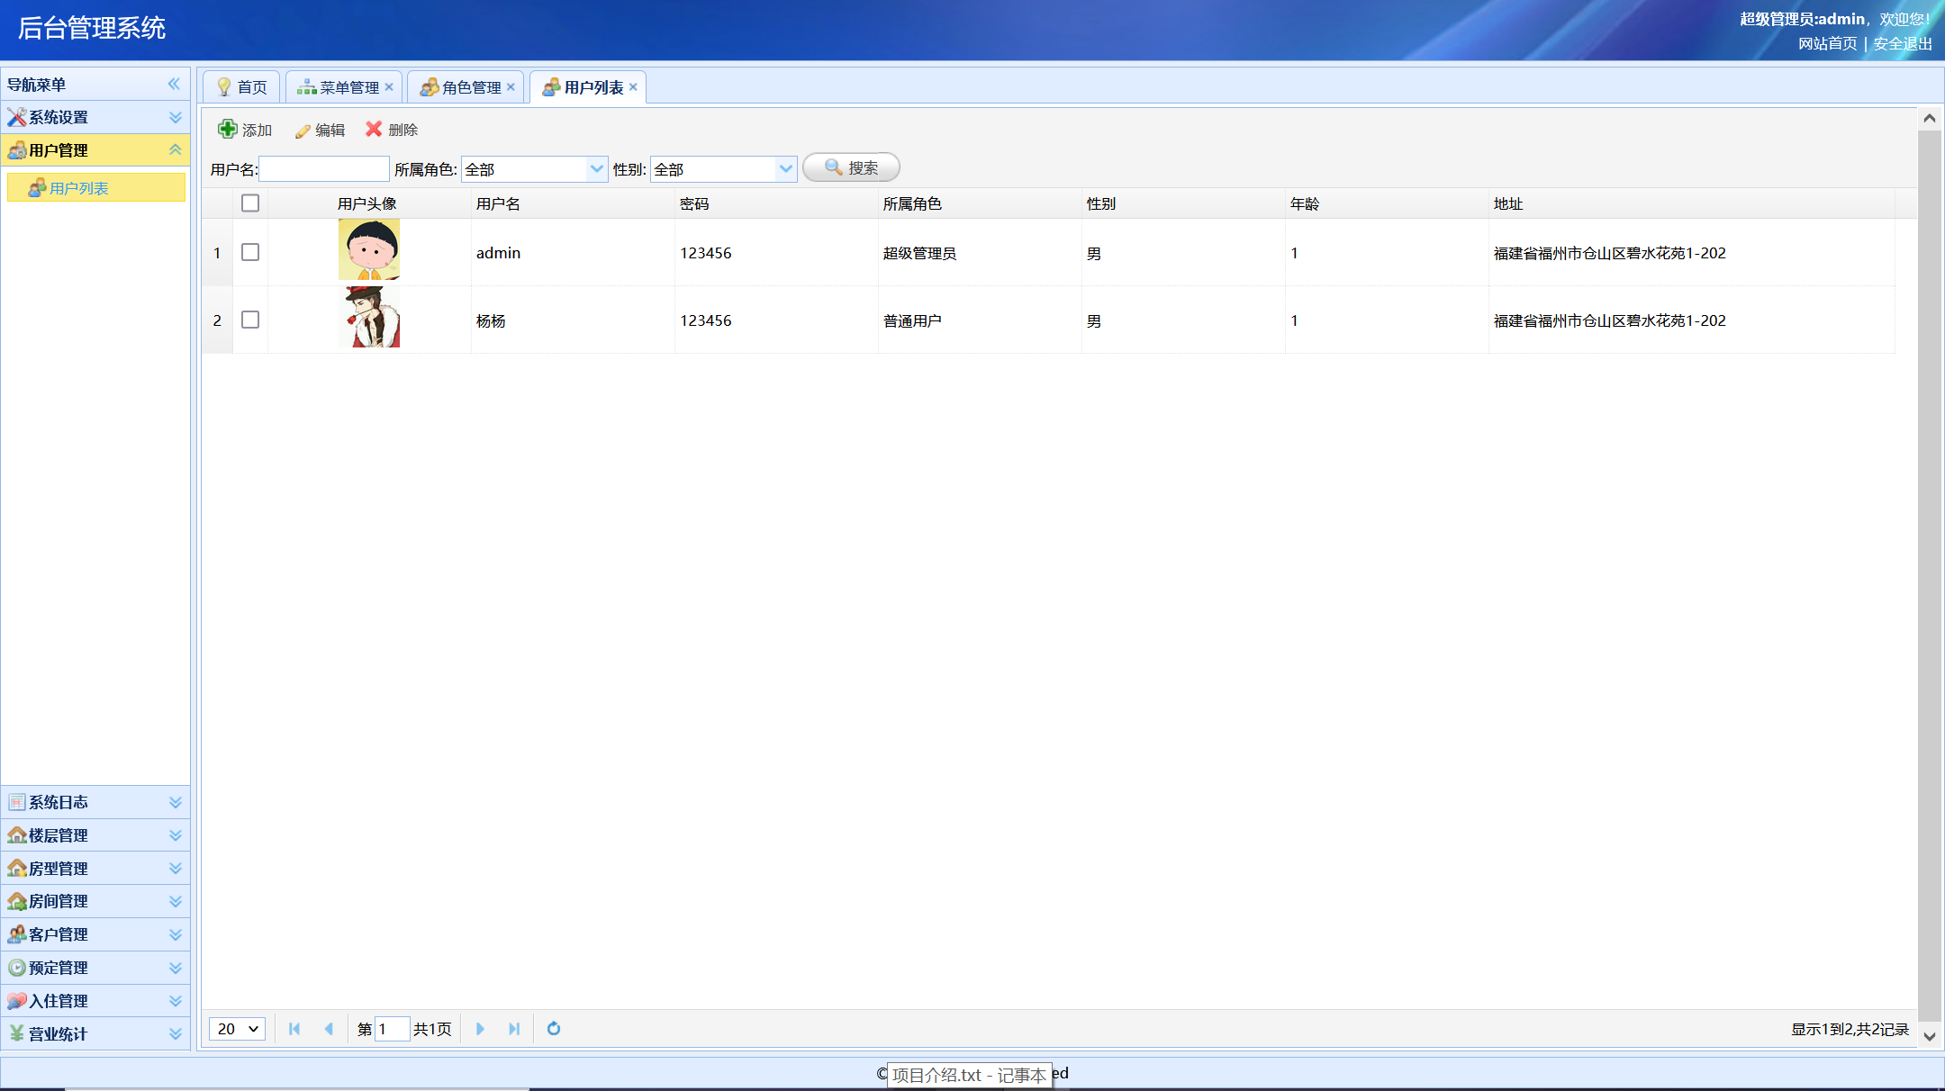
Task: Go to next page of results
Action: pyautogui.click(x=480, y=1029)
